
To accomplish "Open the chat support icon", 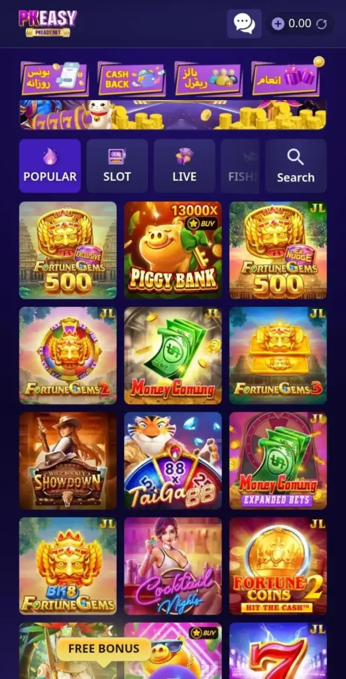I will coord(244,23).
